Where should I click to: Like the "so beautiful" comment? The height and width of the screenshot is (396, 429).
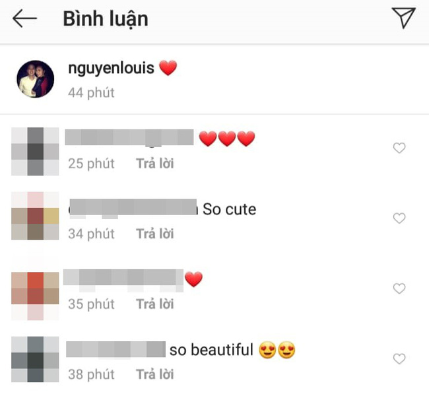tap(399, 359)
